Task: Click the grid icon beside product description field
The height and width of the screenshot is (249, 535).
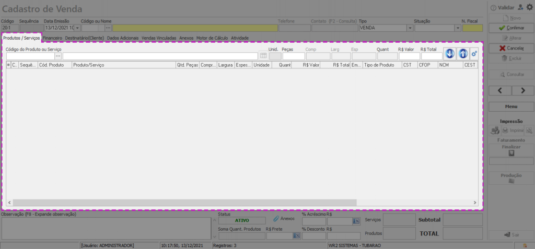Action: point(263,56)
